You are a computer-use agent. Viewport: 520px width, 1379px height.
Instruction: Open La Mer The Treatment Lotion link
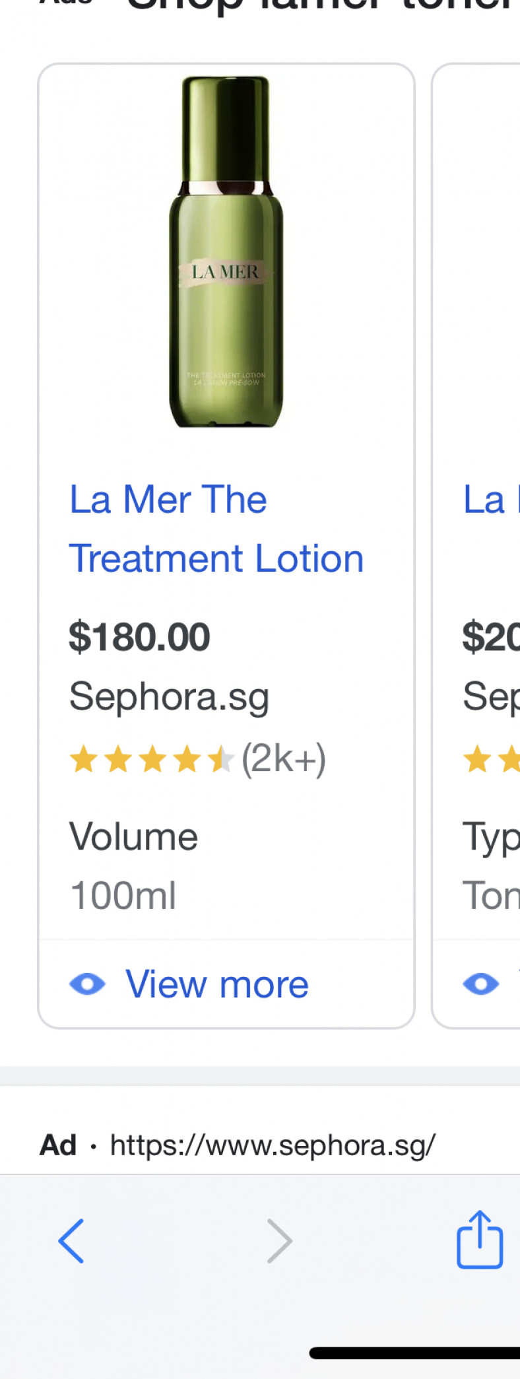[x=216, y=529]
